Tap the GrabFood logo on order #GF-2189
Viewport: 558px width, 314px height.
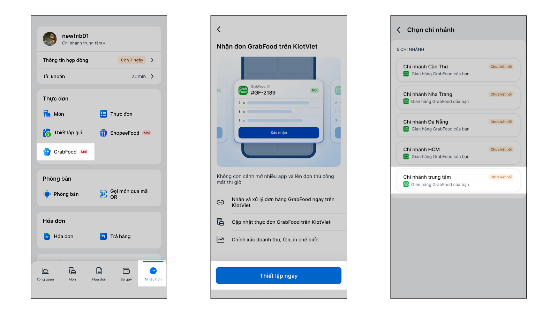pyautogui.click(x=243, y=90)
